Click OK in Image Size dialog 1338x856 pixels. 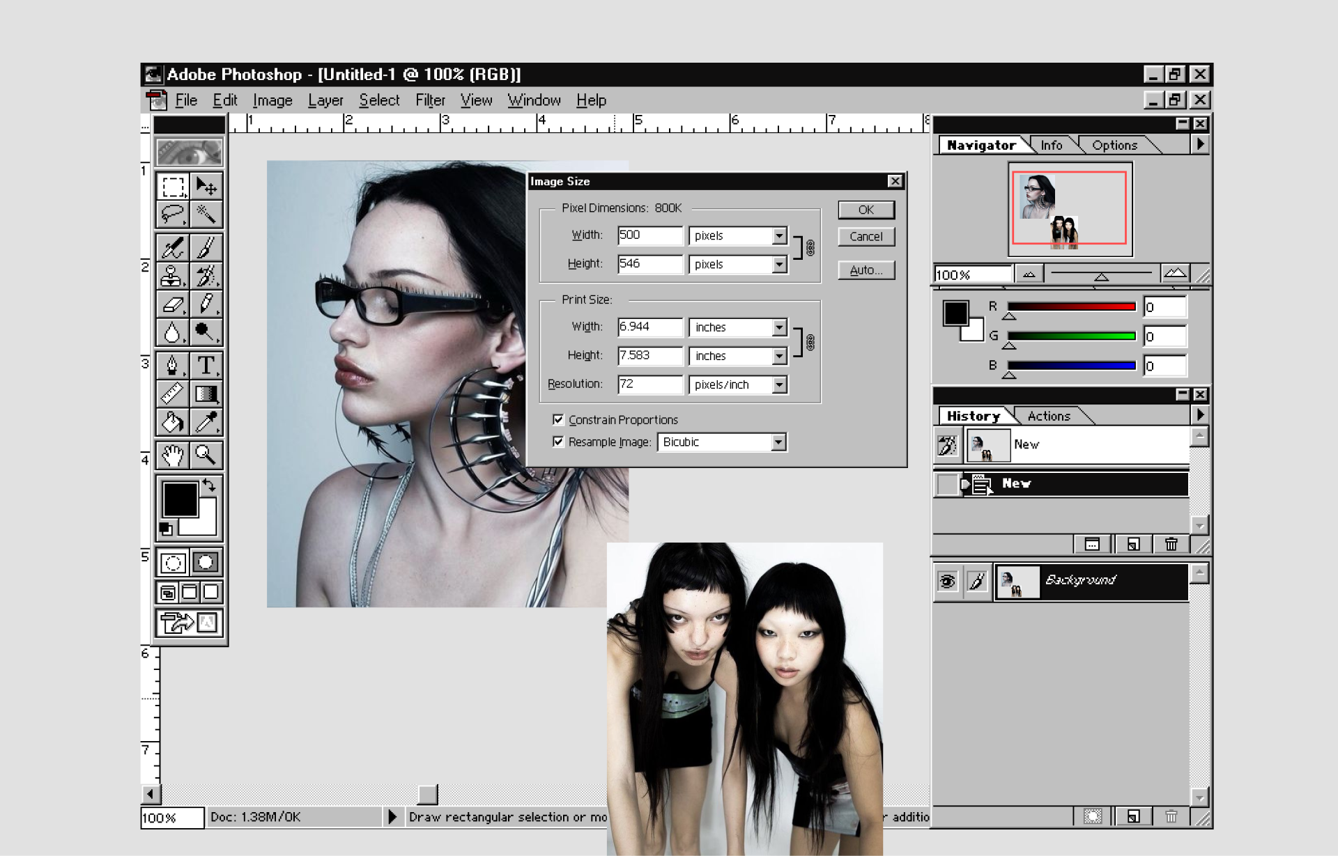coord(866,210)
